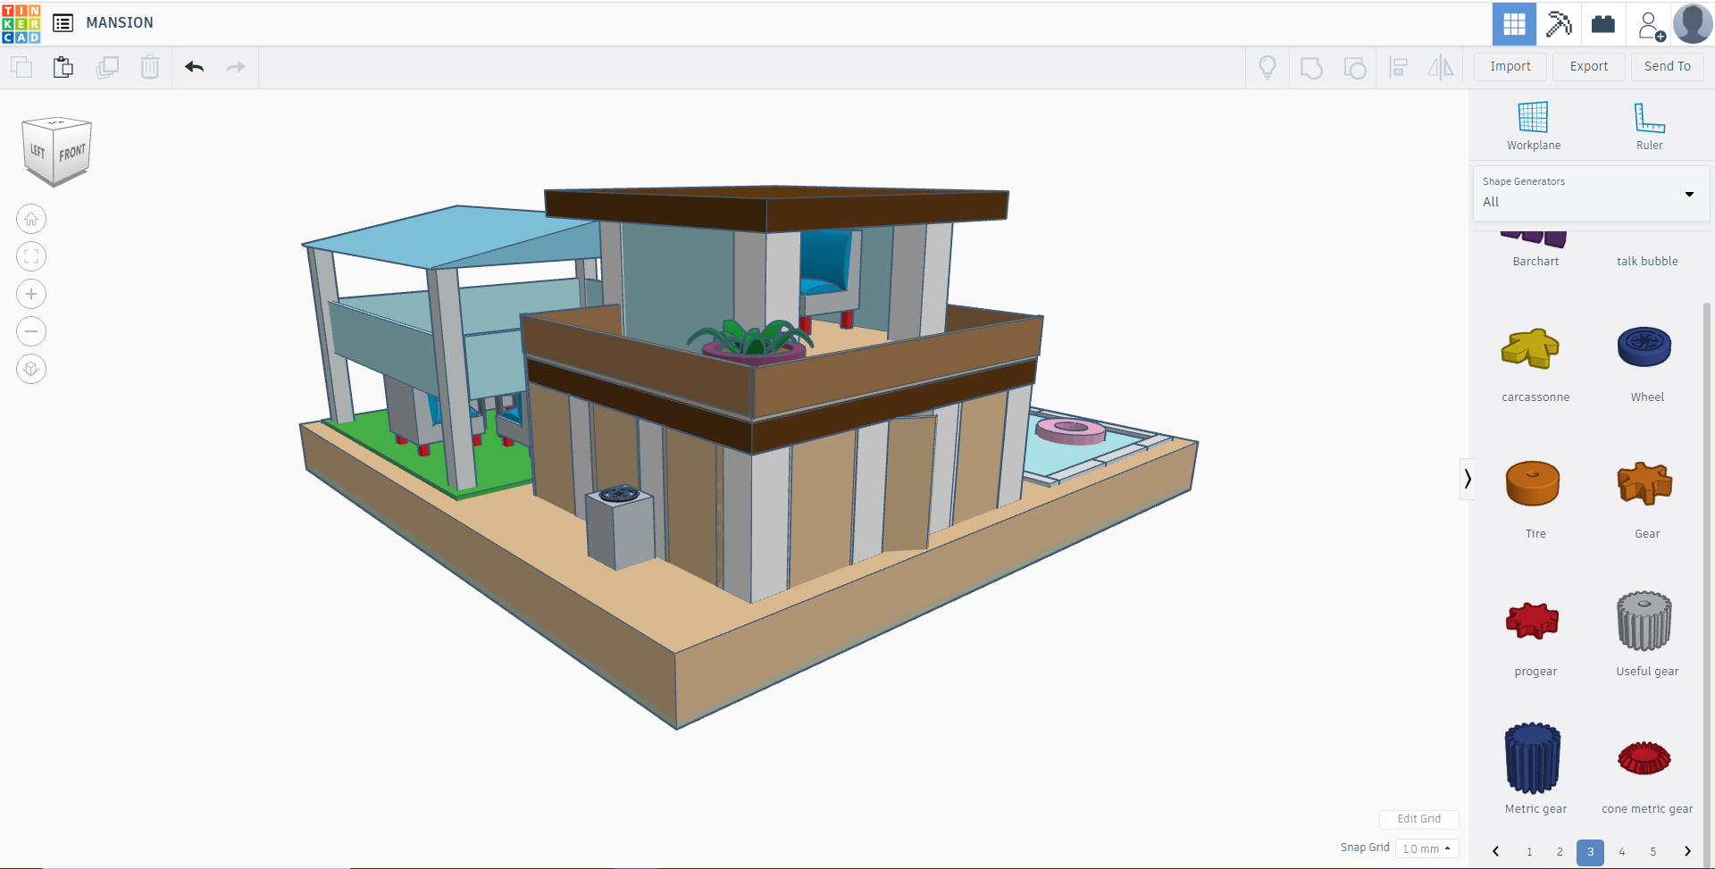
Task: Toggle perspective view mode
Action: point(30,368)
